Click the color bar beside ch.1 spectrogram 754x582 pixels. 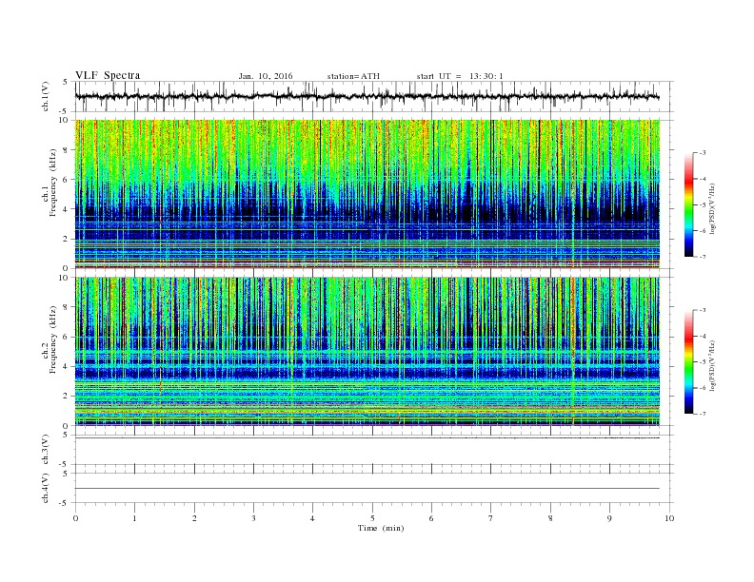688,205
